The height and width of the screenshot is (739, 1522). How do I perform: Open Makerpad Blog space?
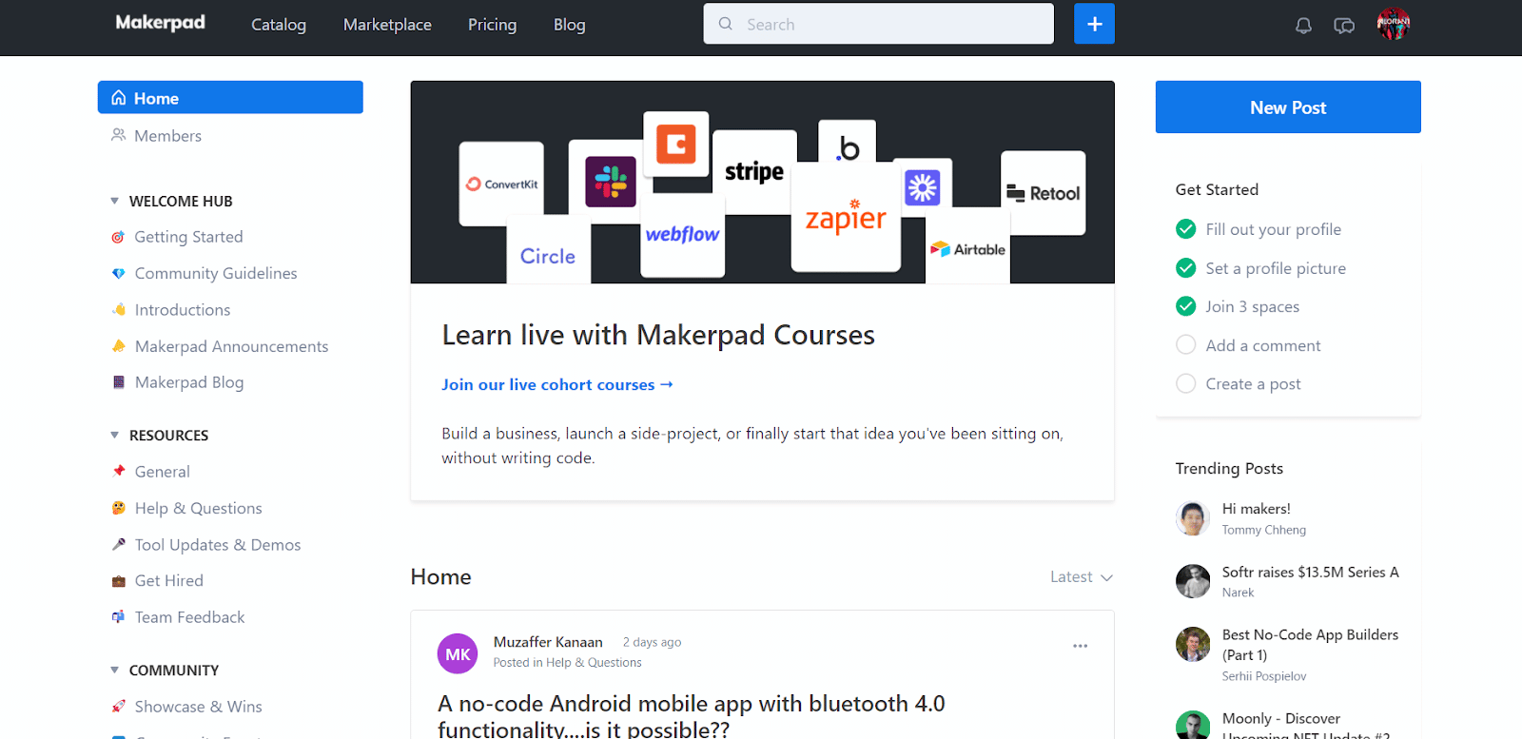189,382
